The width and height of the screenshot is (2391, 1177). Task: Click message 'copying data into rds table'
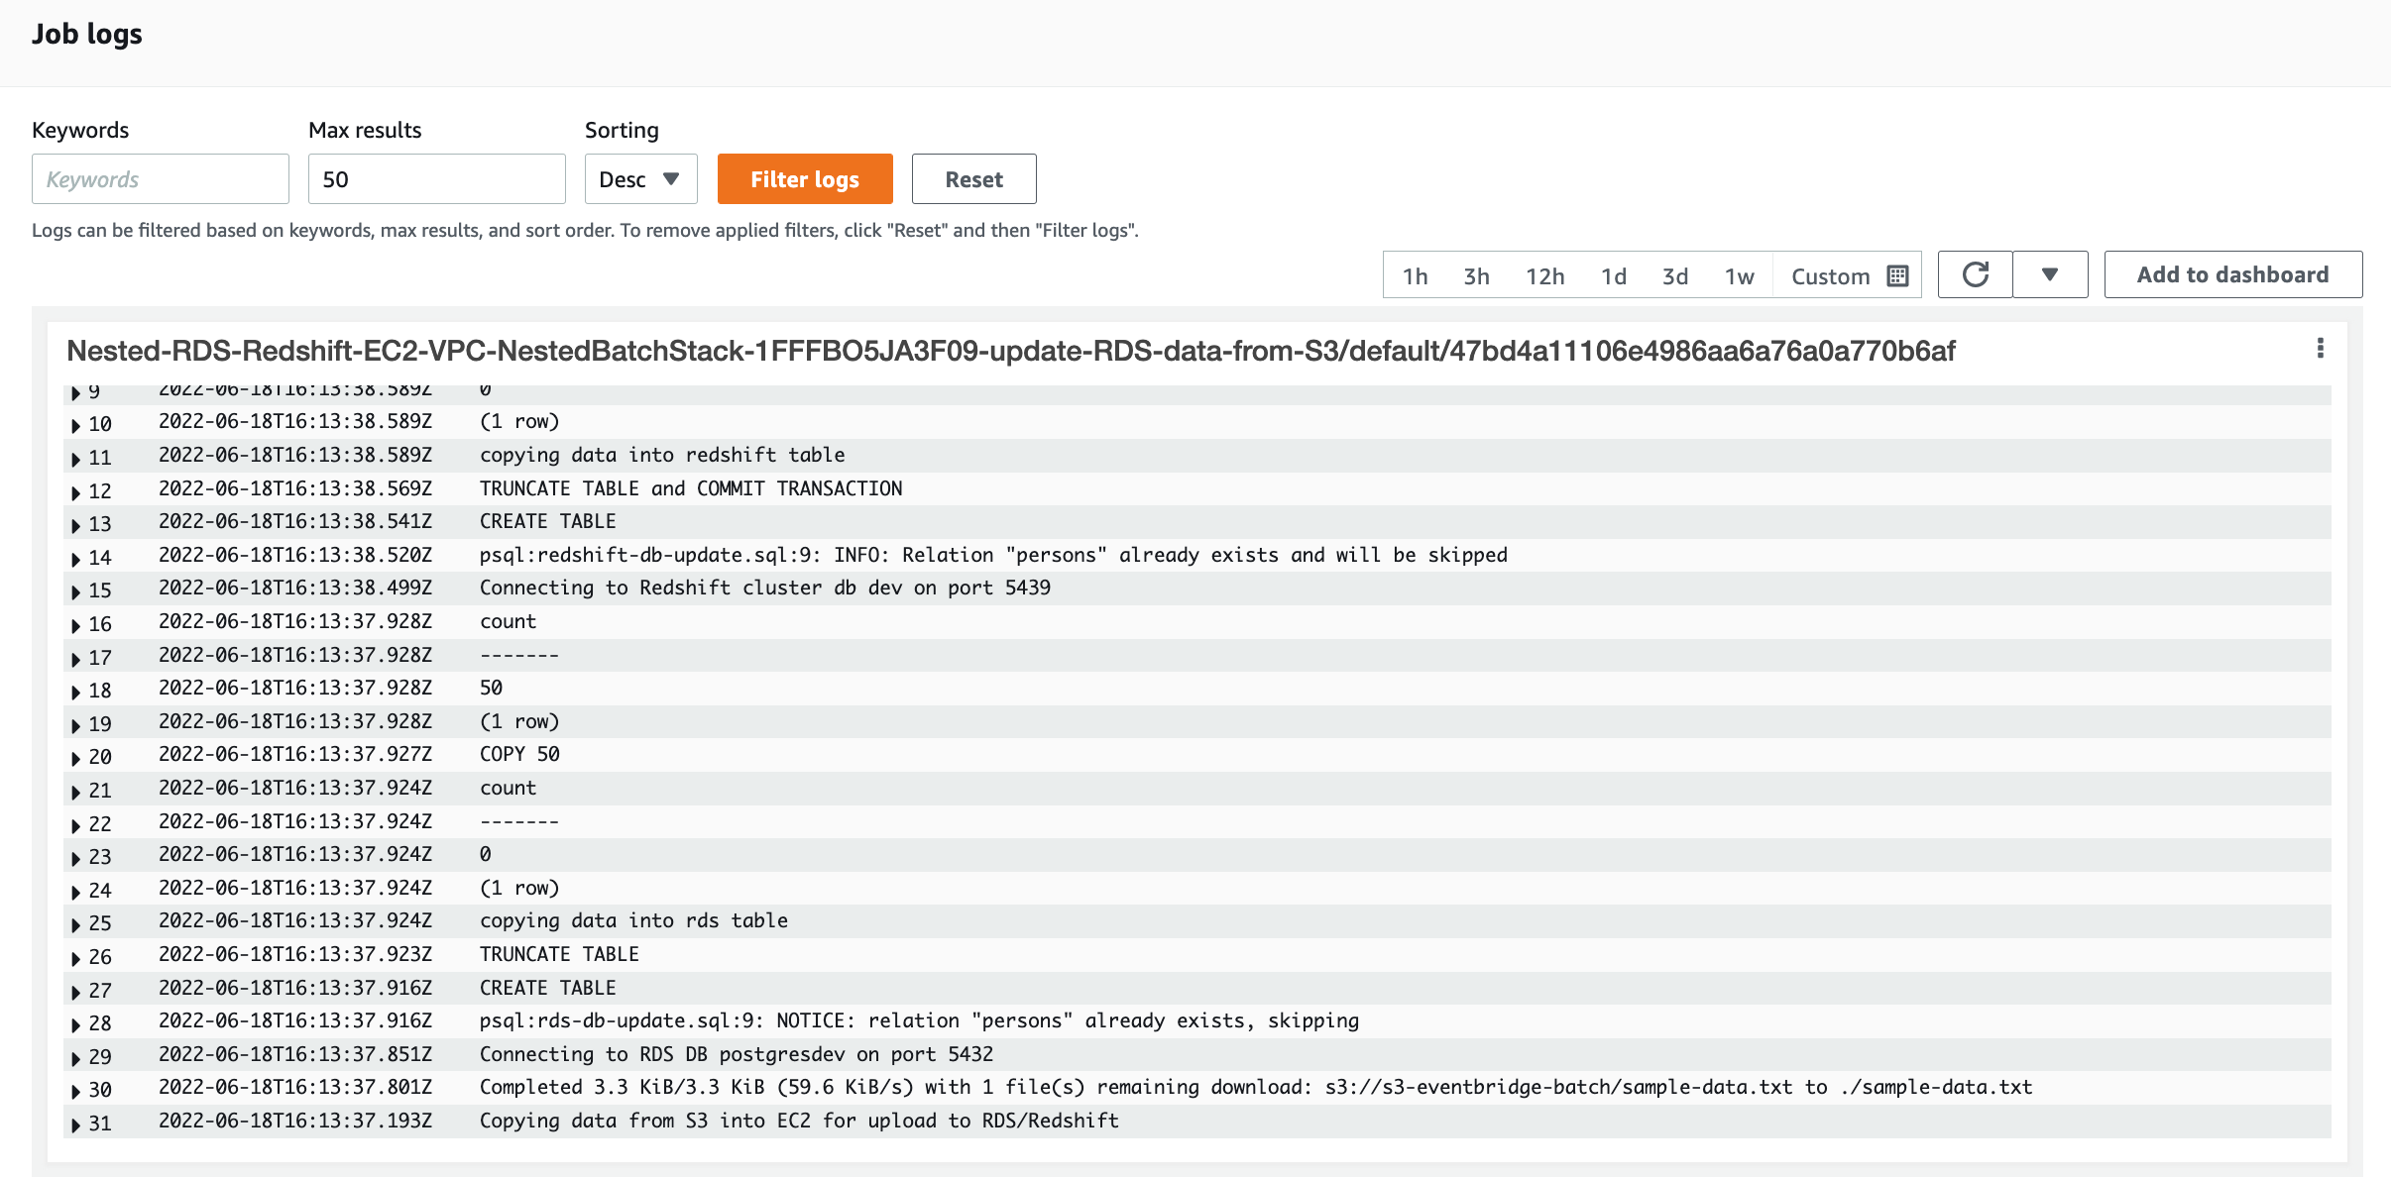[633, 920]
